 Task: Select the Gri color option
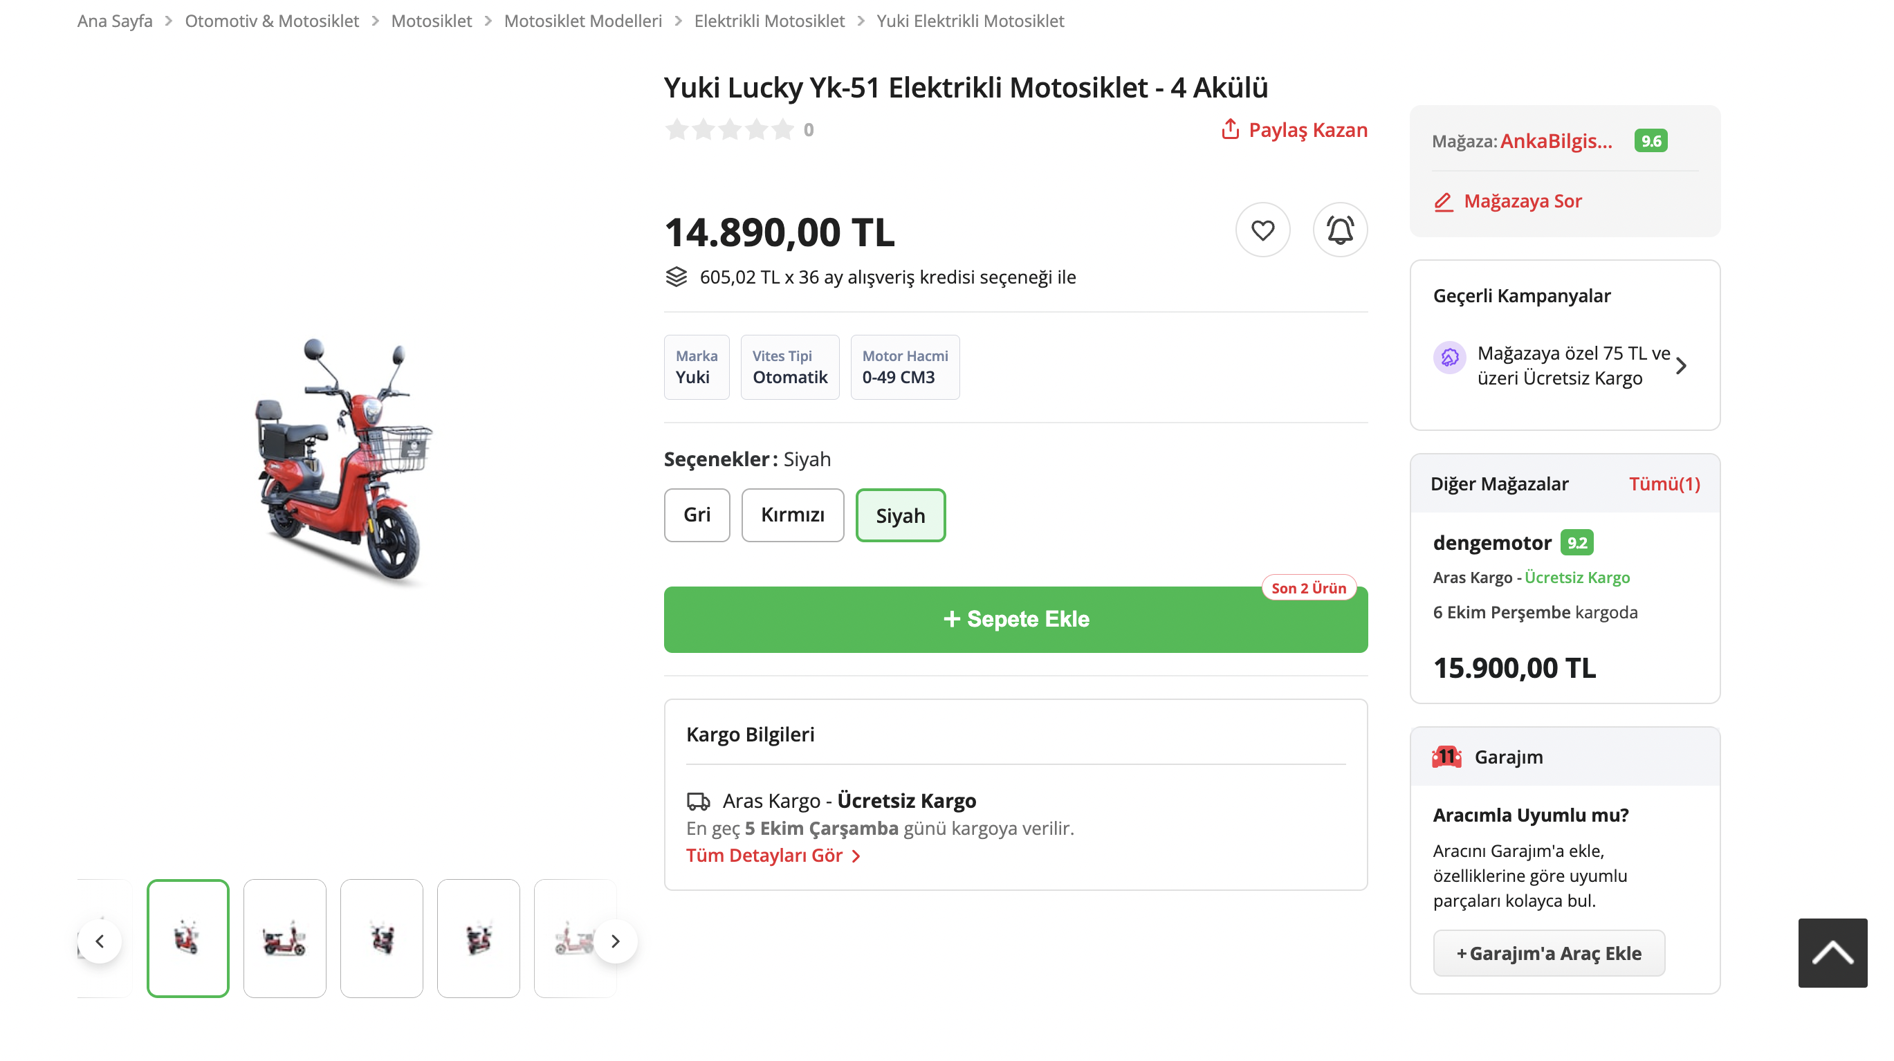[697, 515]
